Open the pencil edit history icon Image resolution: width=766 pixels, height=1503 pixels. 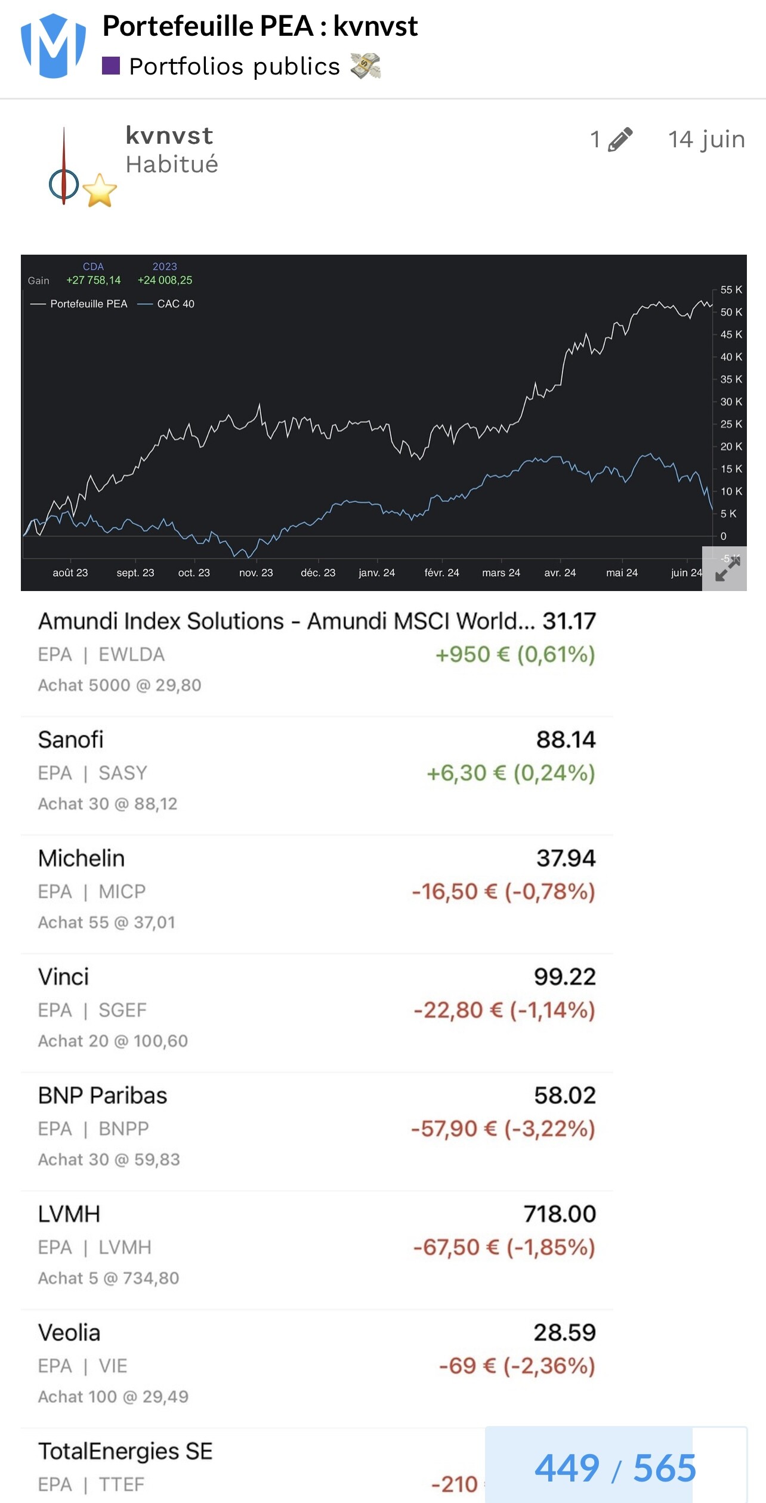click(x=620, y=140)
